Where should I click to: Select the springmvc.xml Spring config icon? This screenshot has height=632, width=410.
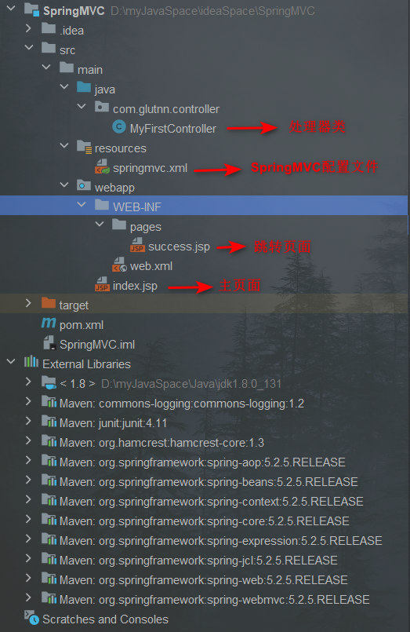[x=102, y=167]
